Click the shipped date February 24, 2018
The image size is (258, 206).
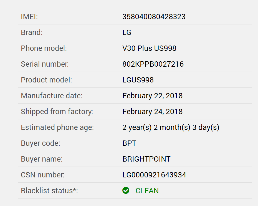[152, 112]
